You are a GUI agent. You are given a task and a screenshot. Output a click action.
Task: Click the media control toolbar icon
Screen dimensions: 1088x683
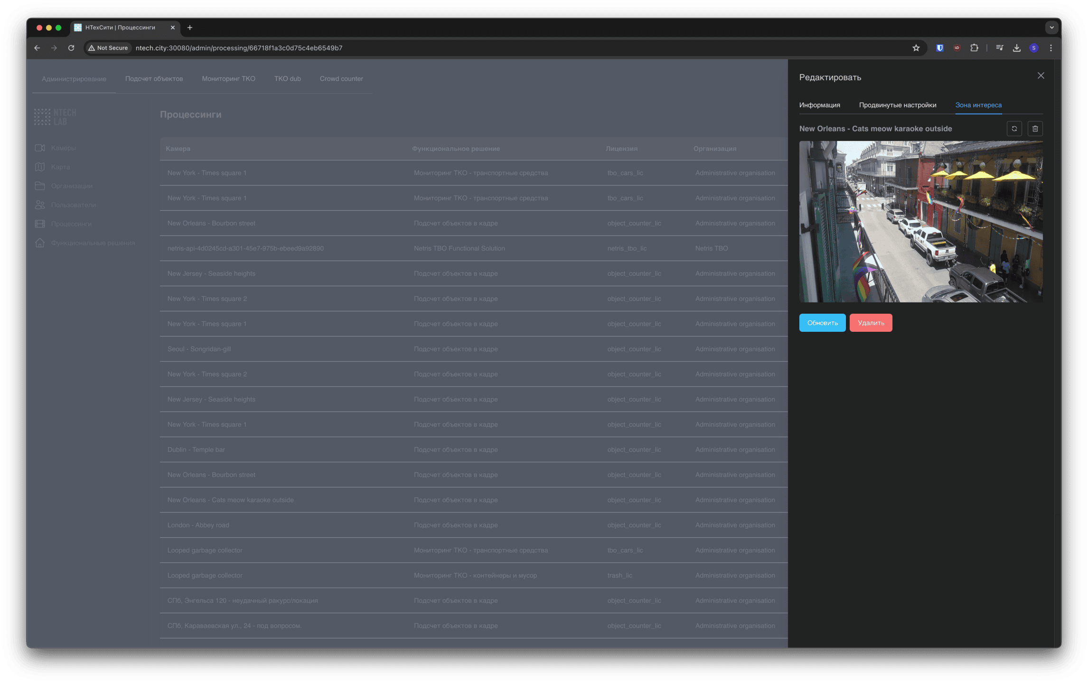pyautogui.click(x=999, y=48)
